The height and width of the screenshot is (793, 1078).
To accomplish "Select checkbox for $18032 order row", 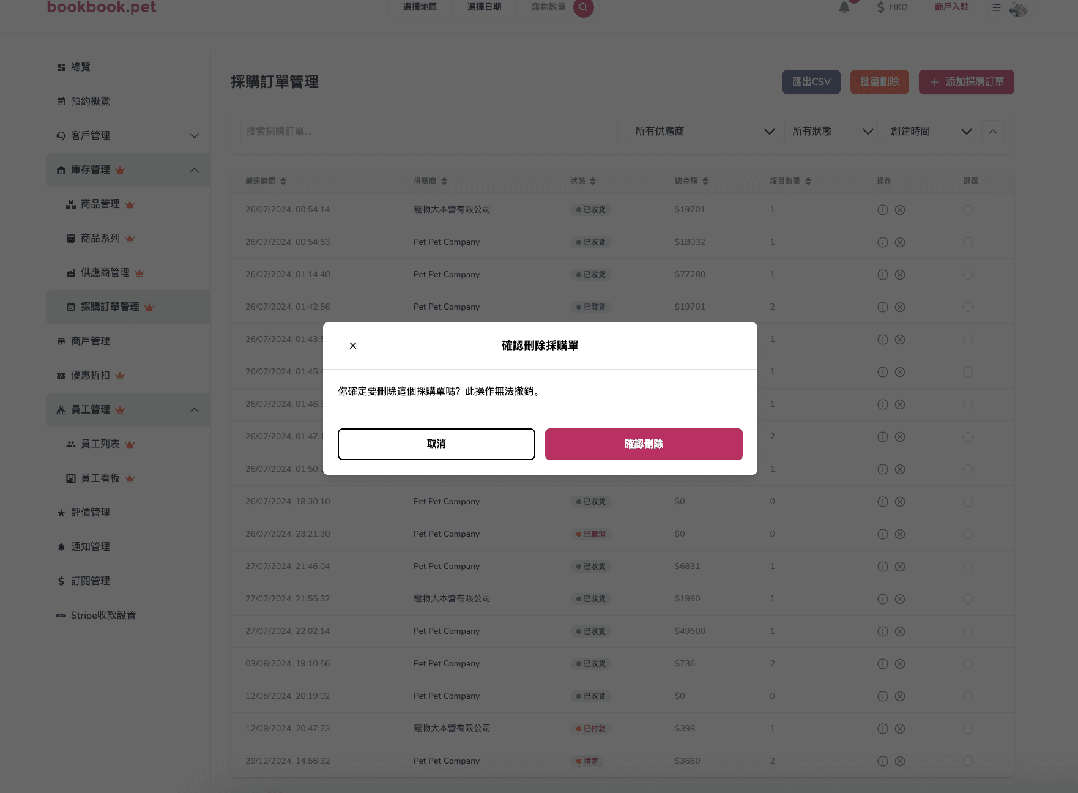I will tap(968, 242).
